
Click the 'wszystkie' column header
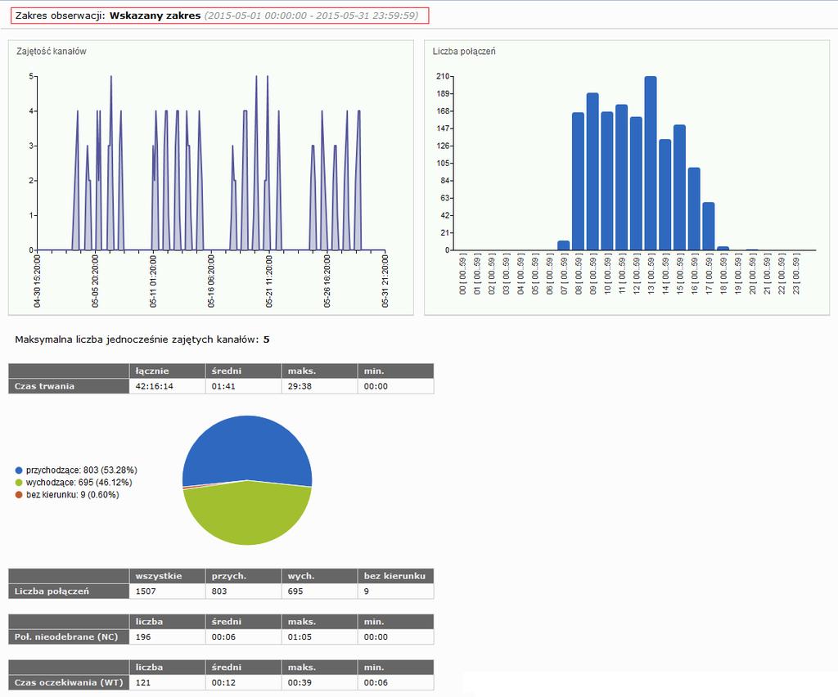[x=167, y=576]
